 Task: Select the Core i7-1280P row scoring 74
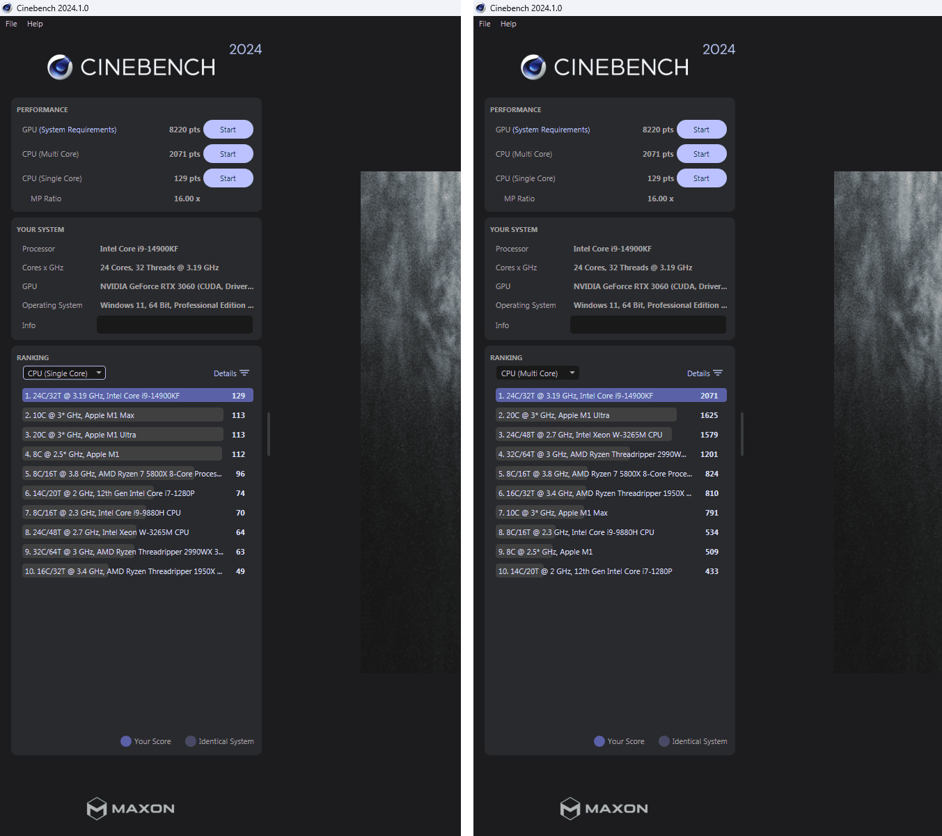(138, 493)
